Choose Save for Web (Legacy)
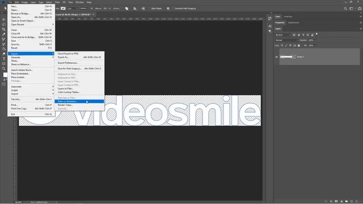 coord(79,69)
